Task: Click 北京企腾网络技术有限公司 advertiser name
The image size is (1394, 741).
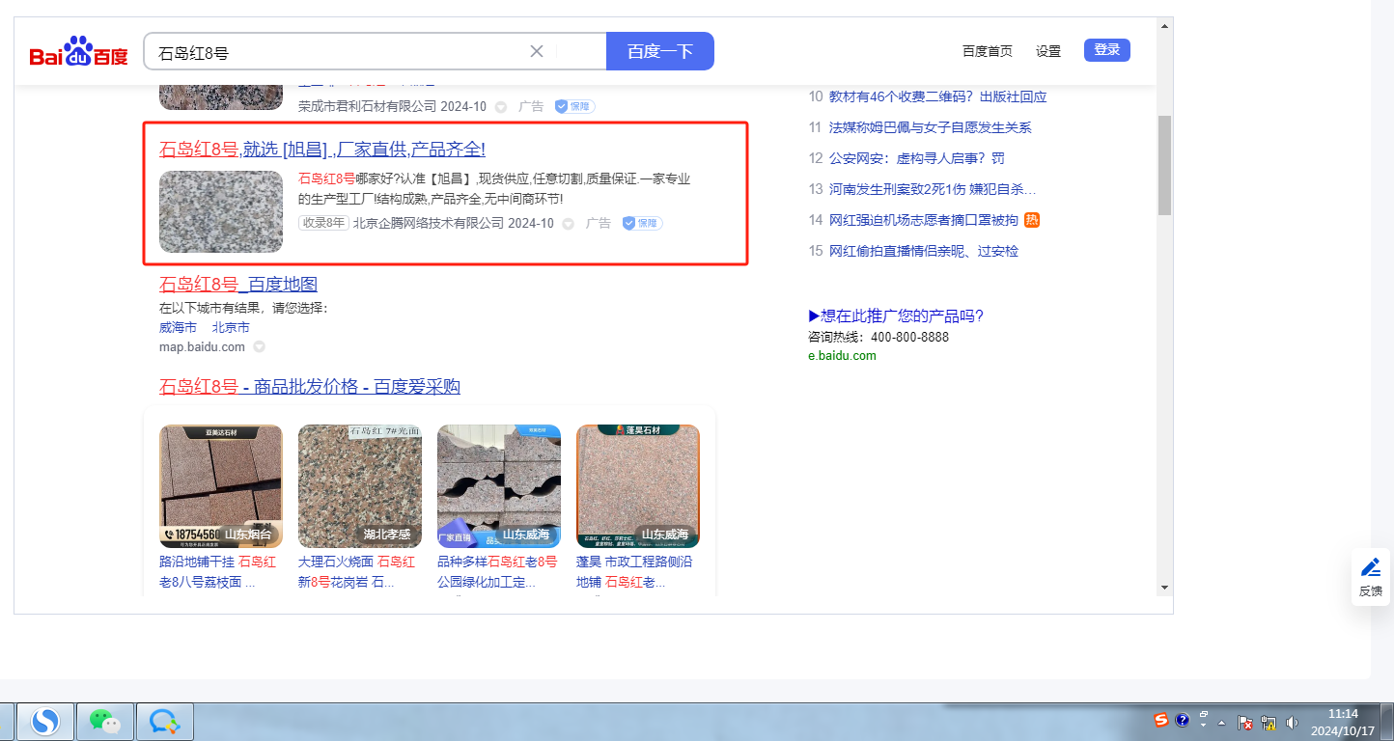Action: click(429, 223)
